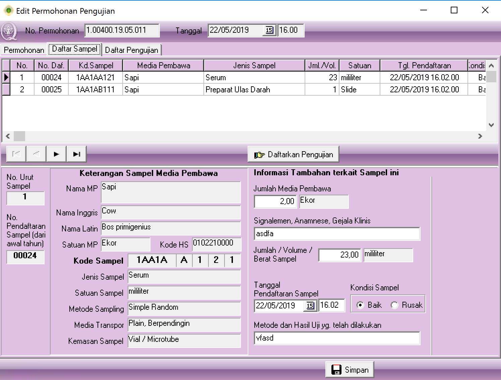501x380 pixels.
Task: Save the form with Simpan
Action: (350, 370)
